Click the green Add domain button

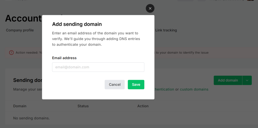point(228,80)
